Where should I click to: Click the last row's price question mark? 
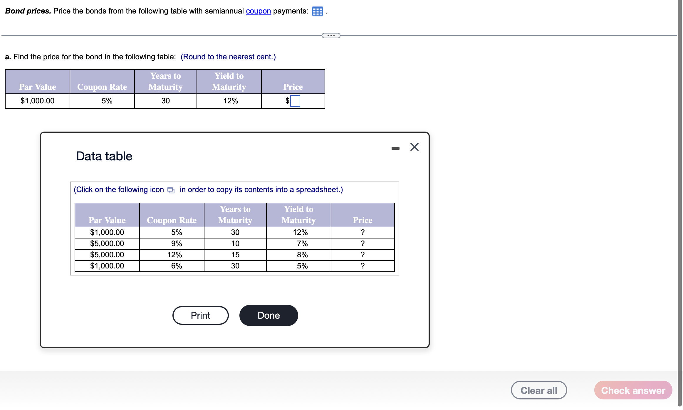[363, 266]
